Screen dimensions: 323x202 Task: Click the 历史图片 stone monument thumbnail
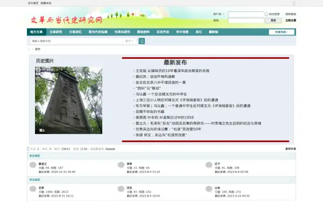click(x=68, y=100)
